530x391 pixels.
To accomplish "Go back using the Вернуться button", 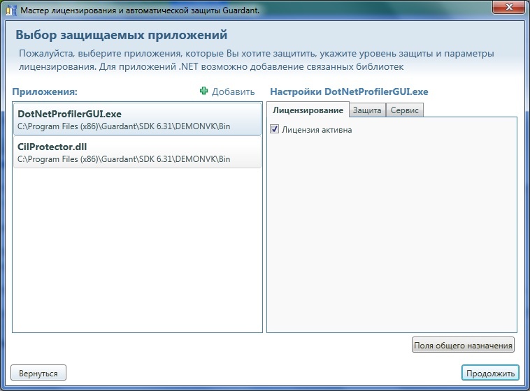I will [x=38, y=373].
